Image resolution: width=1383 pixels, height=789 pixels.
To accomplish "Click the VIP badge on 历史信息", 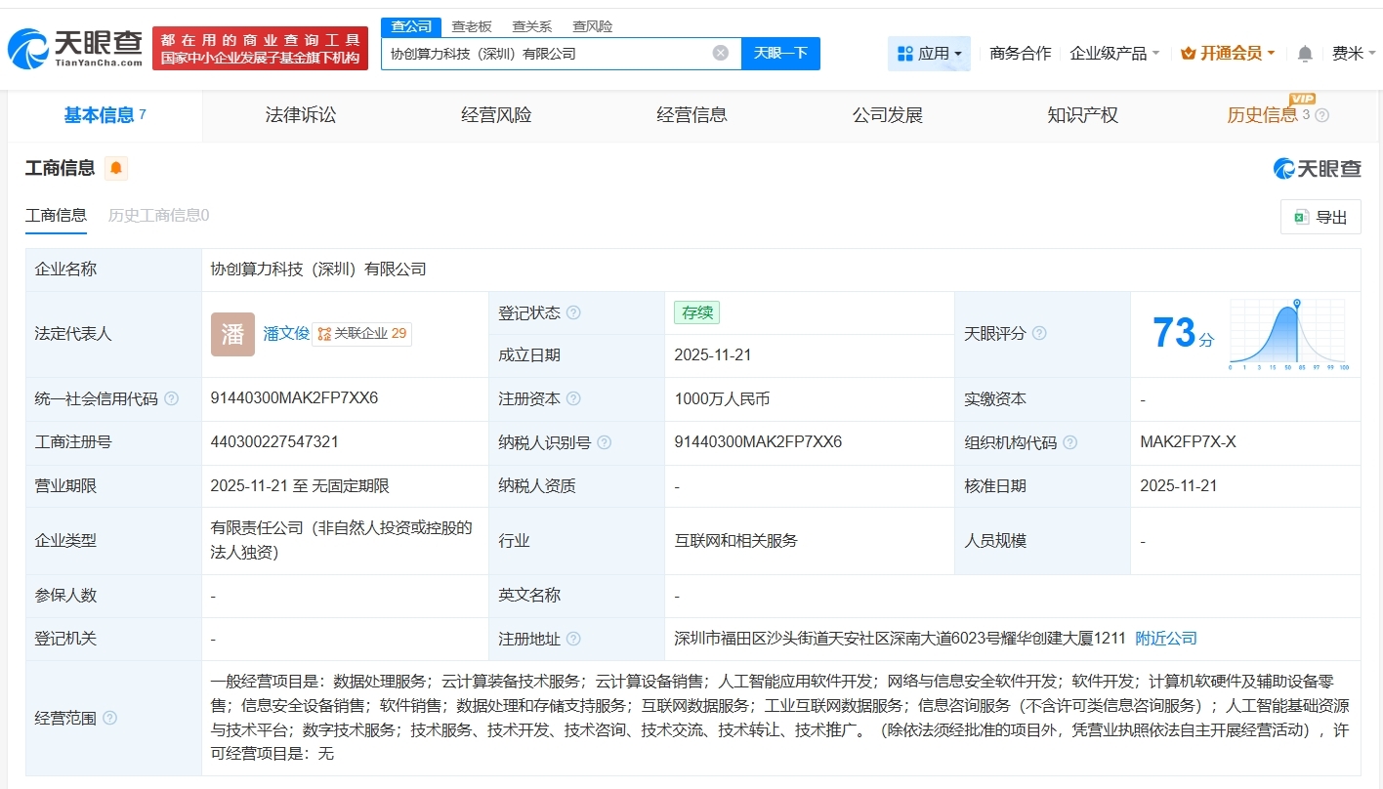I will (1303, 100).
